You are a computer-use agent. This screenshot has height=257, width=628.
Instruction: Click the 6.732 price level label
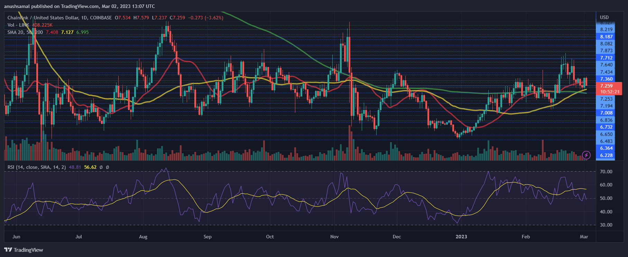[606, 127]
